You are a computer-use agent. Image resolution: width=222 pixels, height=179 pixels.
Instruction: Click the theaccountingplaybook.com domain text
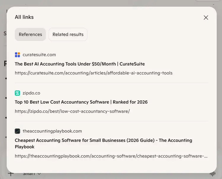[x=52, y=131]
